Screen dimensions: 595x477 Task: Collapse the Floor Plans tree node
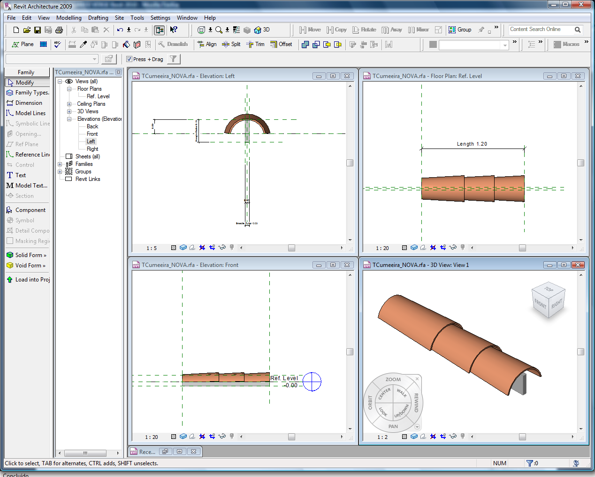69,89
